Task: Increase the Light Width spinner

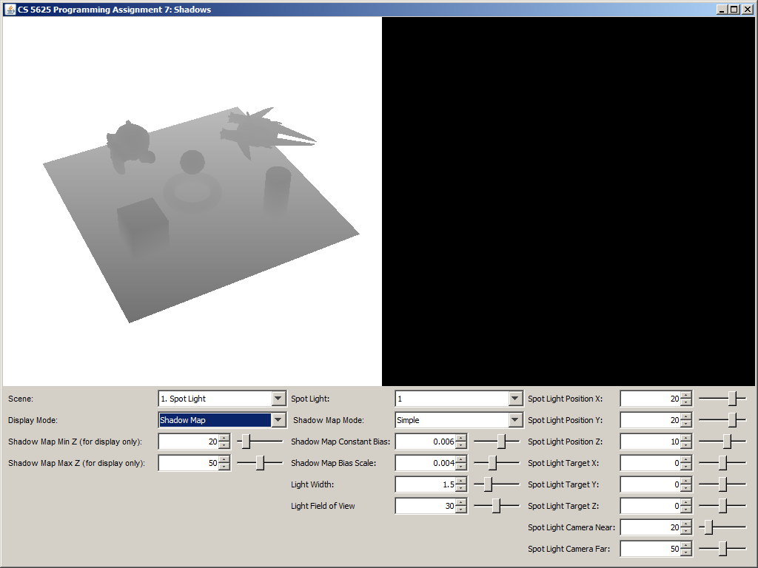Action: 461,481
